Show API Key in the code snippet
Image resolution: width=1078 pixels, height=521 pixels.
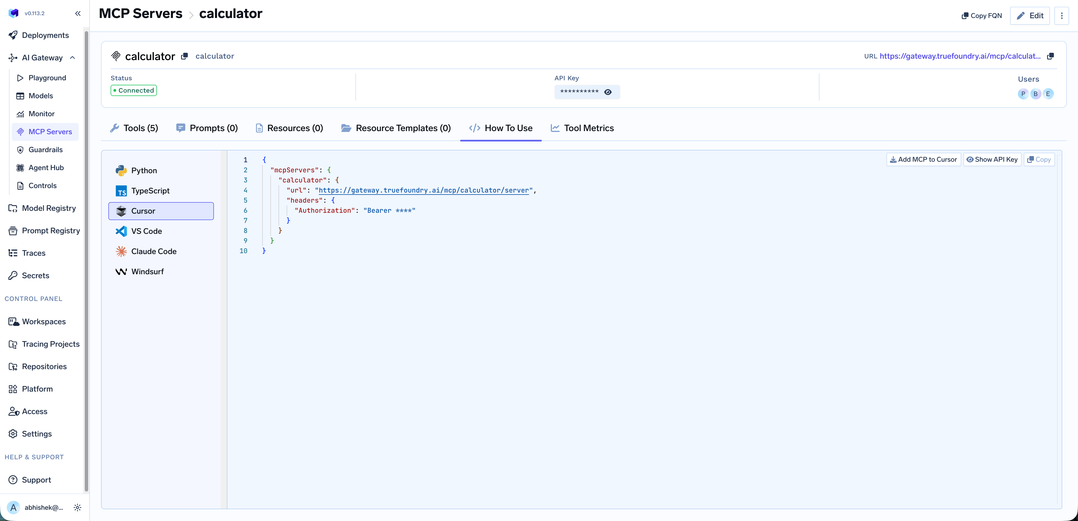click(992, 159)
